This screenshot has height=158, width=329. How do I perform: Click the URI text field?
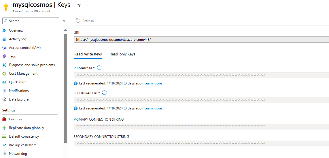coord(201,39)
